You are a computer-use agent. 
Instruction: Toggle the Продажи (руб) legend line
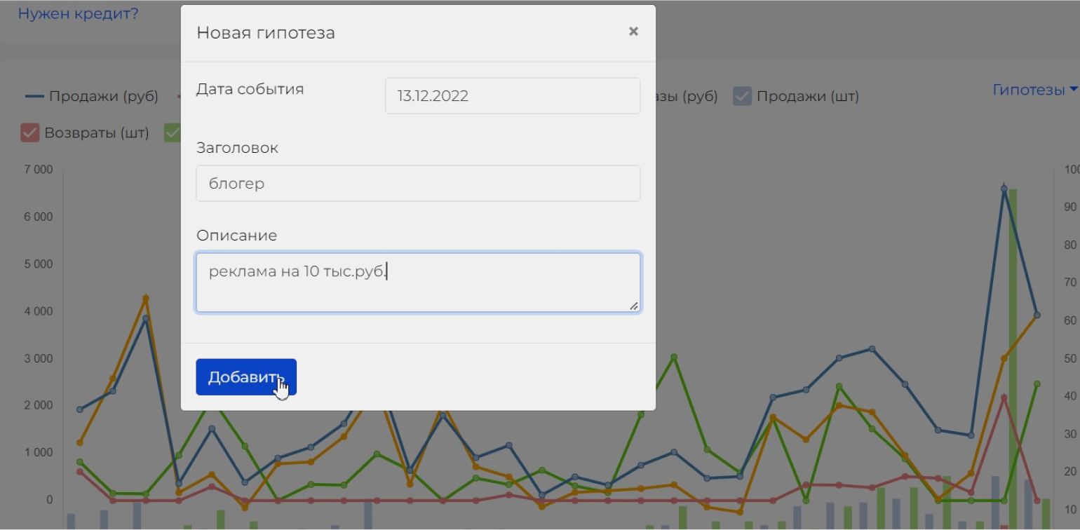click(x=92, y=96)
